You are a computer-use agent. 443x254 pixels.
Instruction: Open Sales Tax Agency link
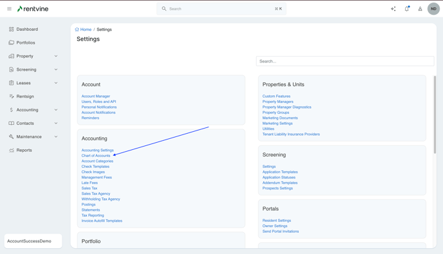point(96,194)
